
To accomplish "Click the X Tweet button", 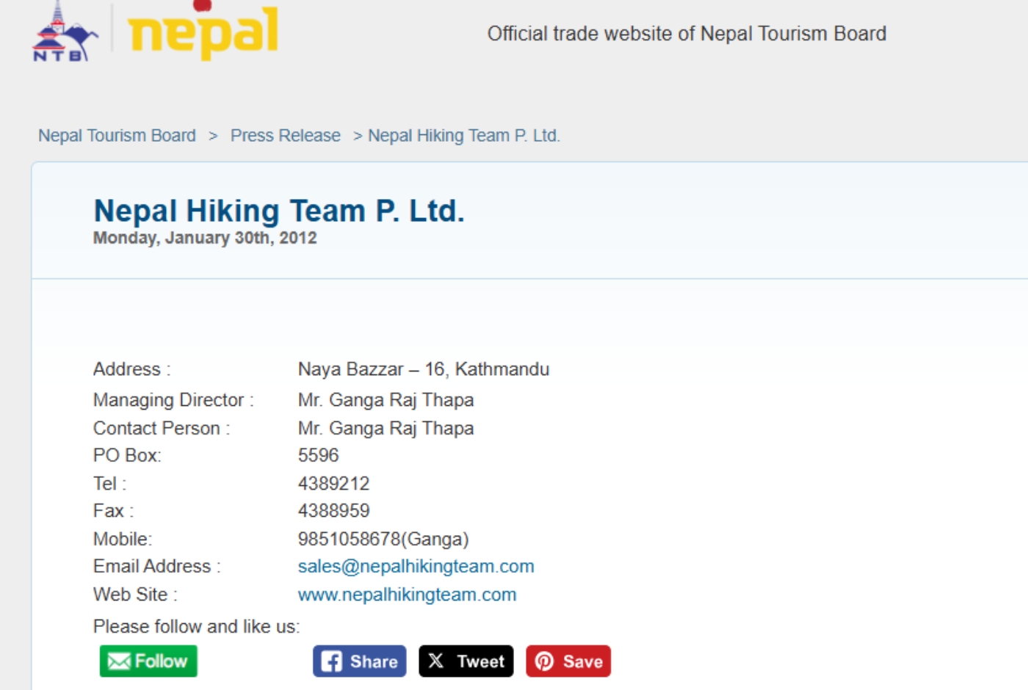I will [x=466, y=661].
